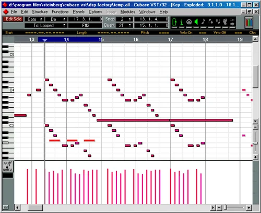The width and height of the screenshot is (261, 213).
Task: Open the Do dropdown
Action: point(56,19)
